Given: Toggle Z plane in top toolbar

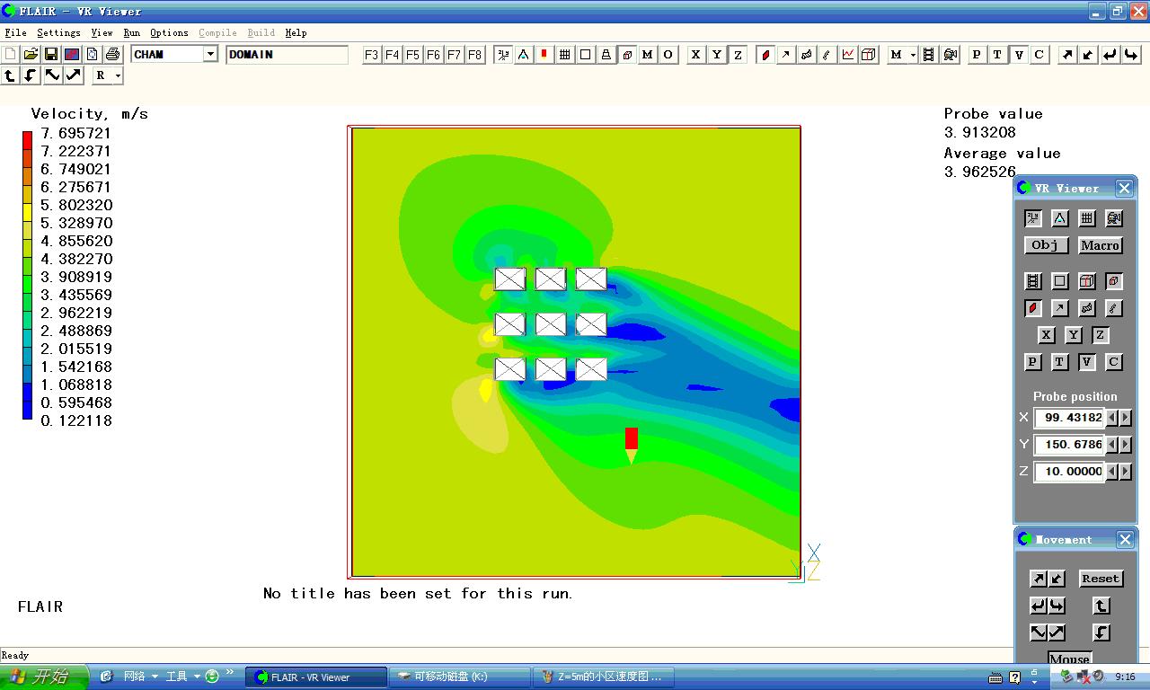Looking at the screenshot, I should pos(738,55).
